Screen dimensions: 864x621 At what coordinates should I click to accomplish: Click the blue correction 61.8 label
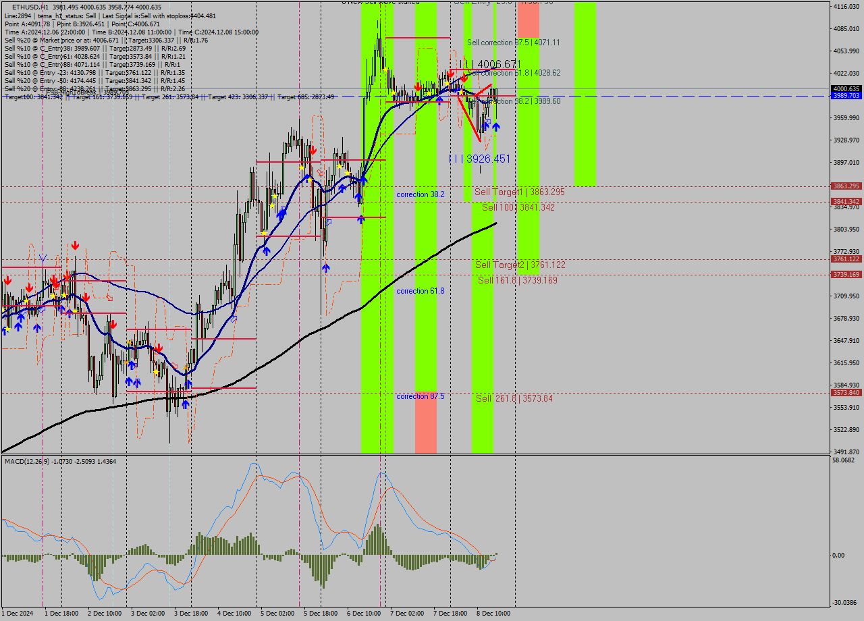(x=420, y=291)
